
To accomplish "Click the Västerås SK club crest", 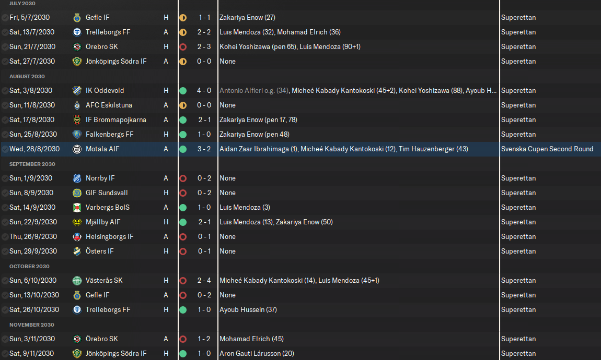I will pyautogui.click(x=77, y=280).
